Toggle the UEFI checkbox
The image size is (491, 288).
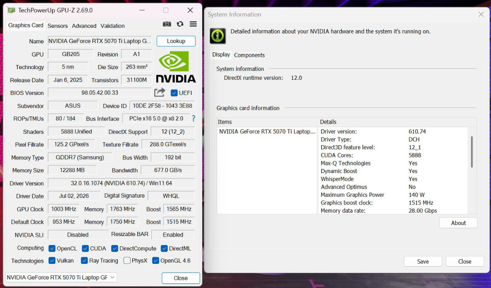174,93
